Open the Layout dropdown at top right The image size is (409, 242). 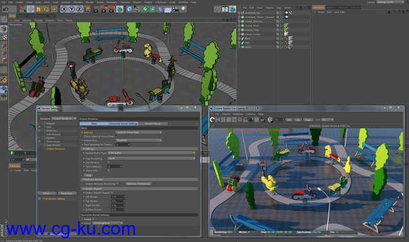pyautogui.click(x=390, y=2)
